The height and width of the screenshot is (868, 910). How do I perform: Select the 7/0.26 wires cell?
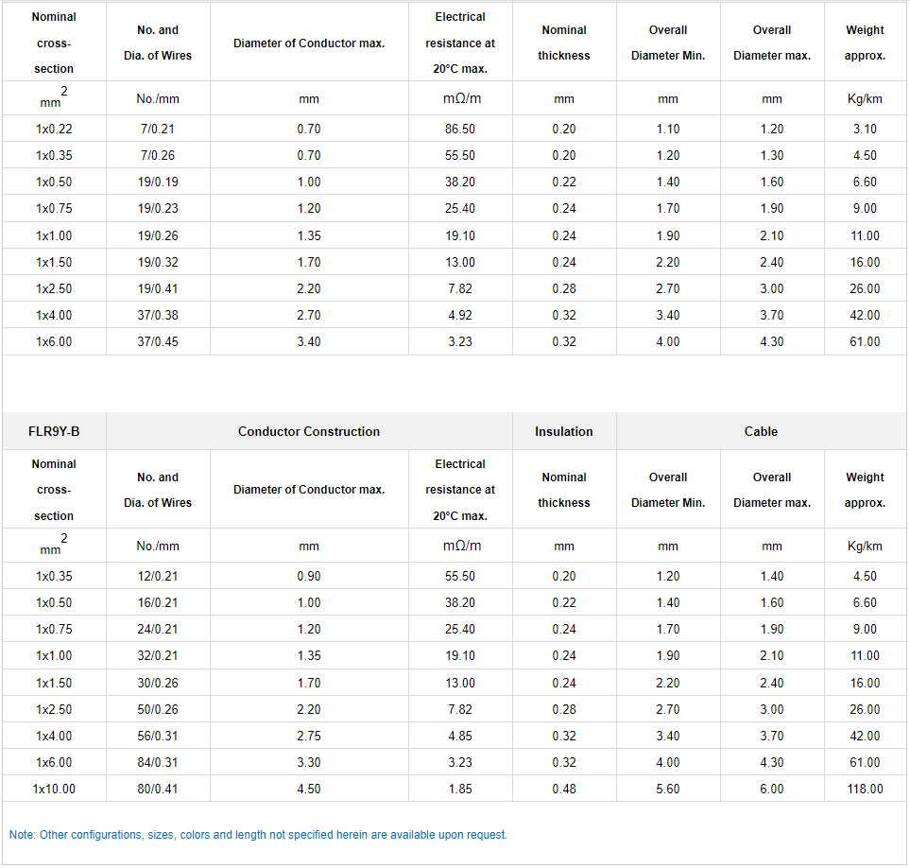pos(157,155)
